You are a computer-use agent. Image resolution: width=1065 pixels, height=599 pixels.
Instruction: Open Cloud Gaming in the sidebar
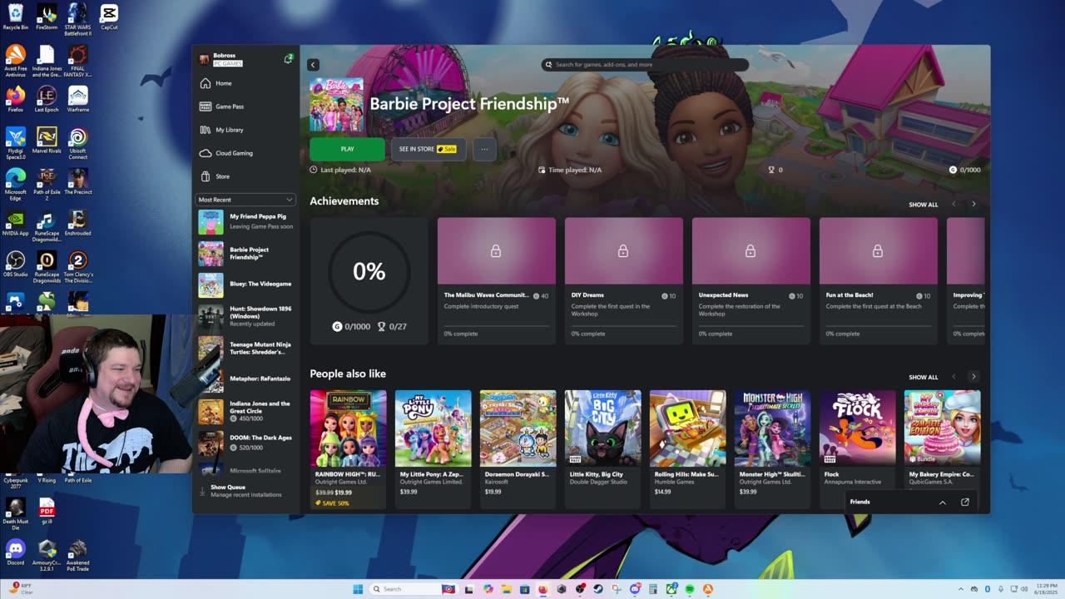pos(245,153)
